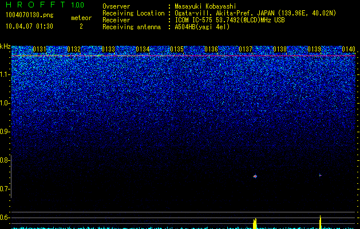Click the 0.8 frequency axis label
Screen dimensions: 360x229
[x=5, y=160]
